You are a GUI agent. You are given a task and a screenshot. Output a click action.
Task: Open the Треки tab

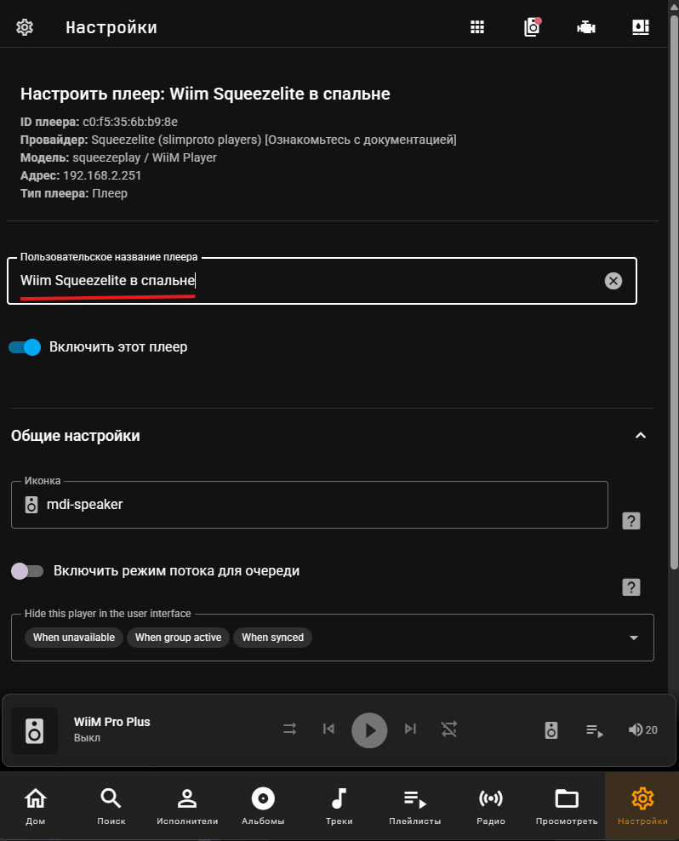(339, 806)
